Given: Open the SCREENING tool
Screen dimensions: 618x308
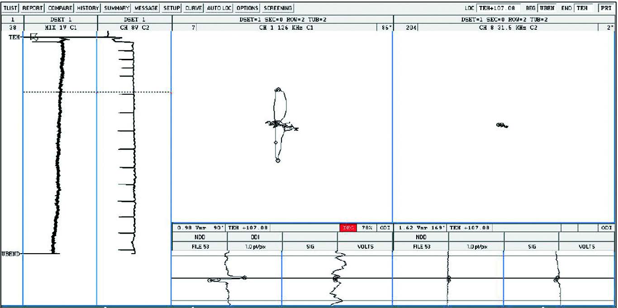Looking at the screenshot, I should pos(277,7).
